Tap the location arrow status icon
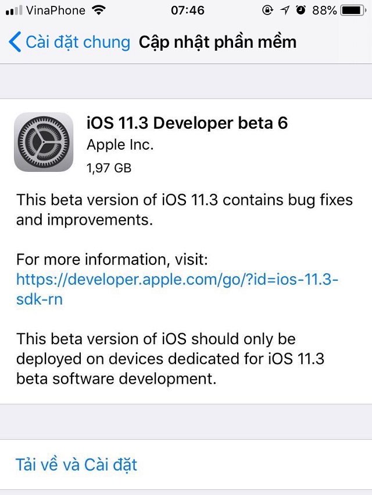 click(x=285, y=10)
